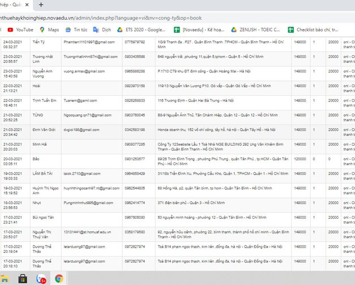Screen dimensions: 355x285
Task: Open the Maps bookmark
Action: click(49, 29)
